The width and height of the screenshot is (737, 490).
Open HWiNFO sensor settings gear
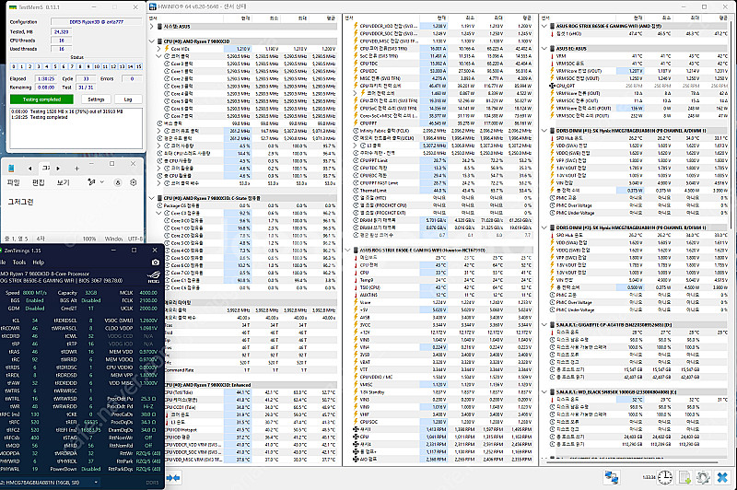click(x=703, y=478)
